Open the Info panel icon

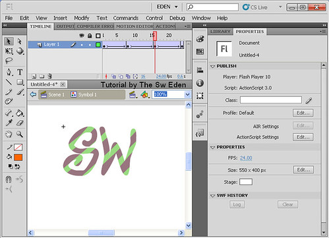(200, 83)
